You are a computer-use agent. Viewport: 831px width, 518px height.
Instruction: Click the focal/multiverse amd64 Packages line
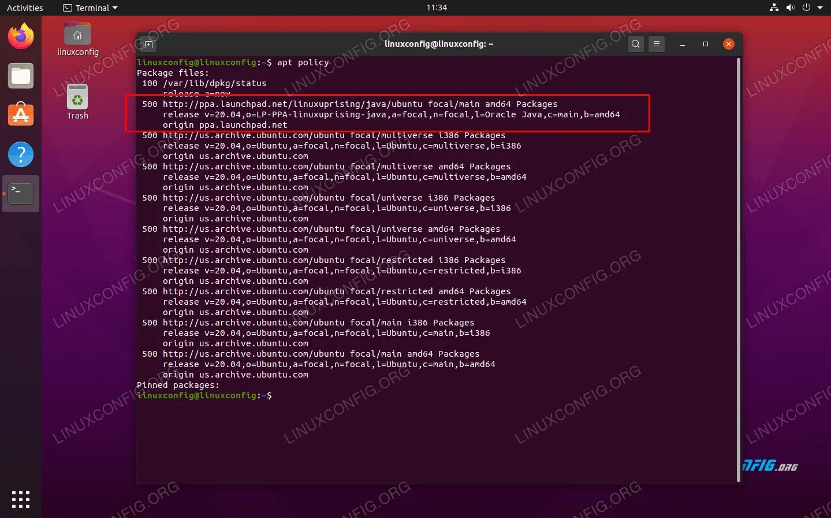(x=326, y=166)
